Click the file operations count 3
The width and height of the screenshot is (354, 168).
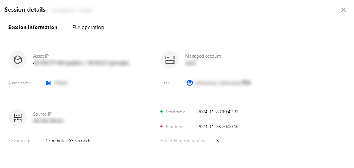[218, 141]
